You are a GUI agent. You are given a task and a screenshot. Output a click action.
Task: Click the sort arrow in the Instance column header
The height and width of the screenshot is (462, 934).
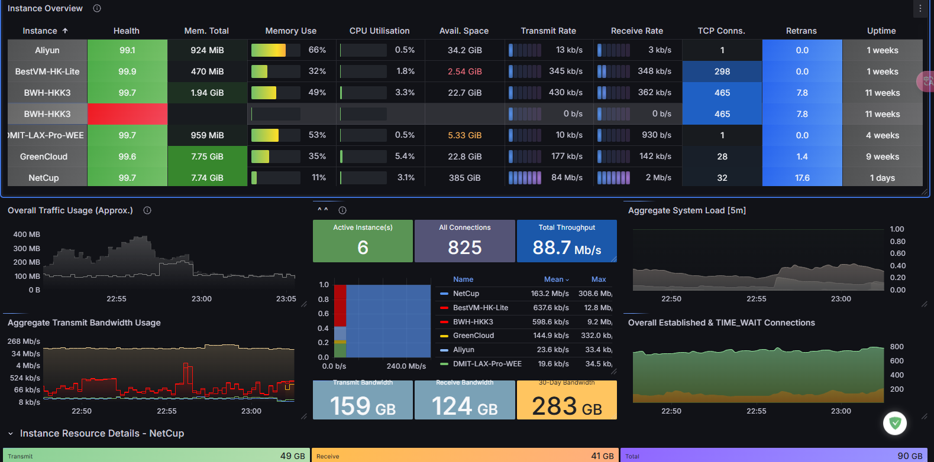[65, 31]
